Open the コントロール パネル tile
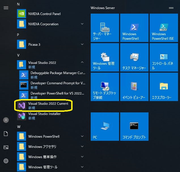The image size is (180, 172). coord(164,57)
